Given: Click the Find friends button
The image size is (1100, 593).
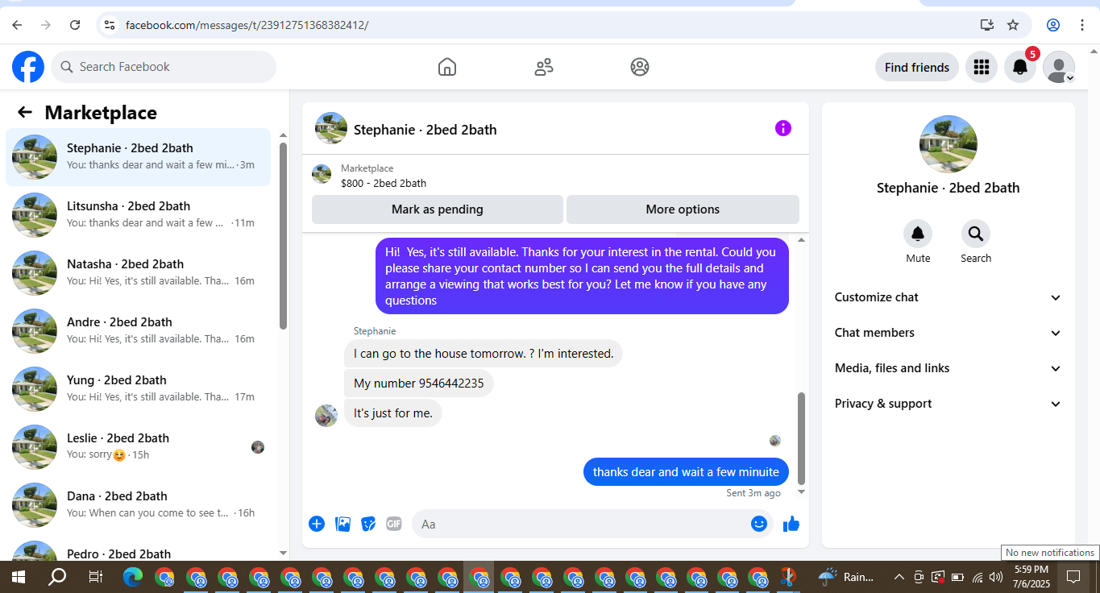Looking at the screenshot, I should (x=917, y=67).
